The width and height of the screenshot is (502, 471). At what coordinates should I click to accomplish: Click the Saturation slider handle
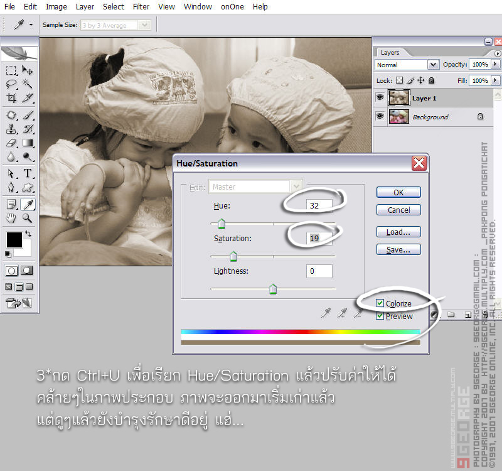[x=233, y=256]
